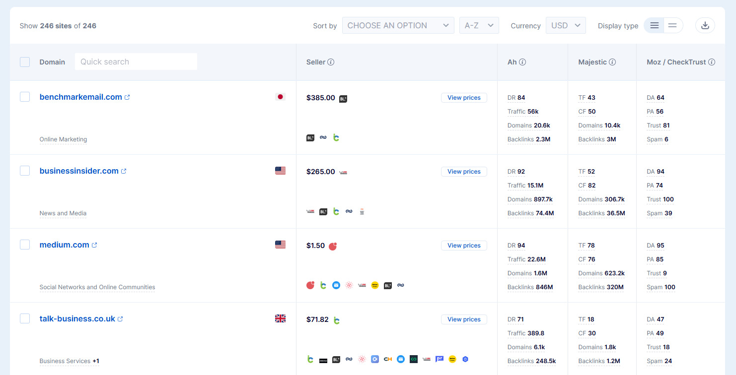
Task: Click the $1.50 price text
Action: pos(316,246)
